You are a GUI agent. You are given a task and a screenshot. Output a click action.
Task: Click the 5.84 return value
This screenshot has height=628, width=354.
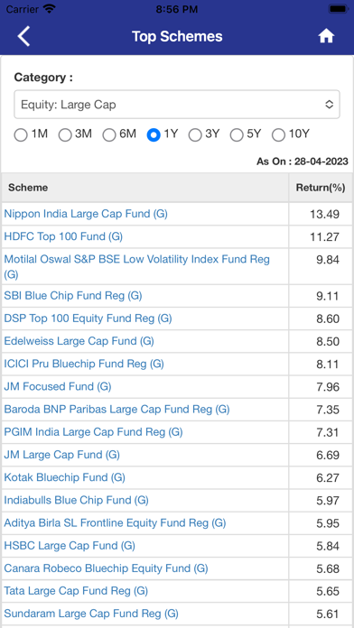328,546
